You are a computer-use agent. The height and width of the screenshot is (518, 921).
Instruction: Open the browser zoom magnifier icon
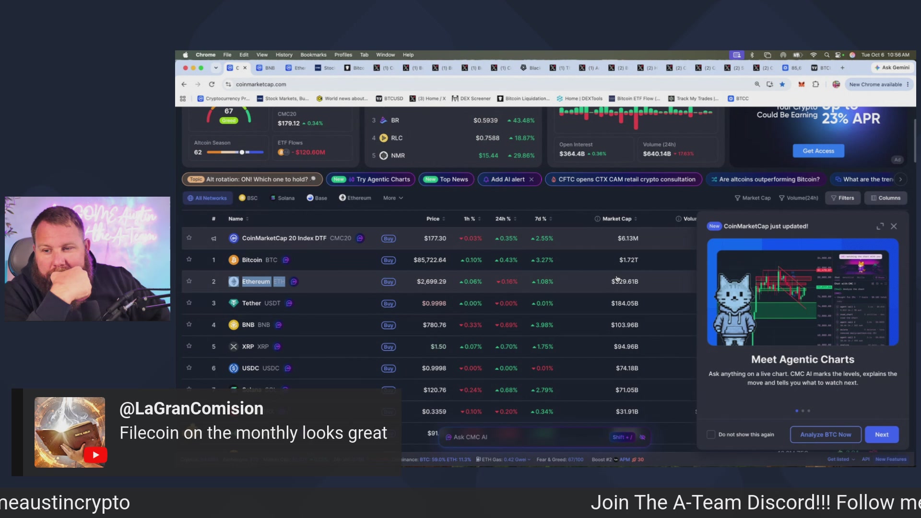click(757, 84)
